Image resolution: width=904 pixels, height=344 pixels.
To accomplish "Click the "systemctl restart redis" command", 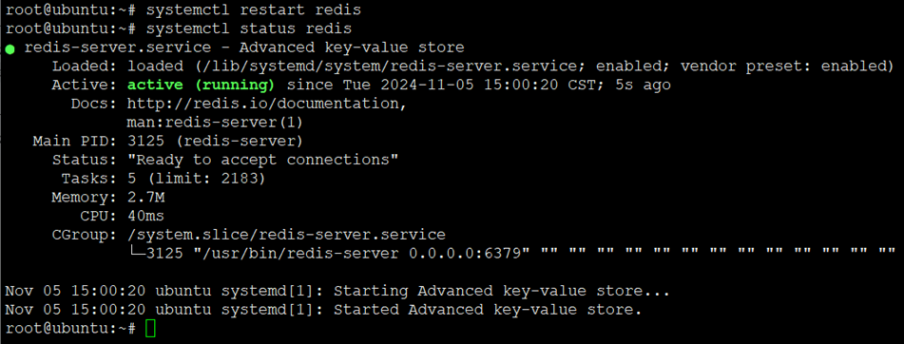I will click(x=254, y=10).
